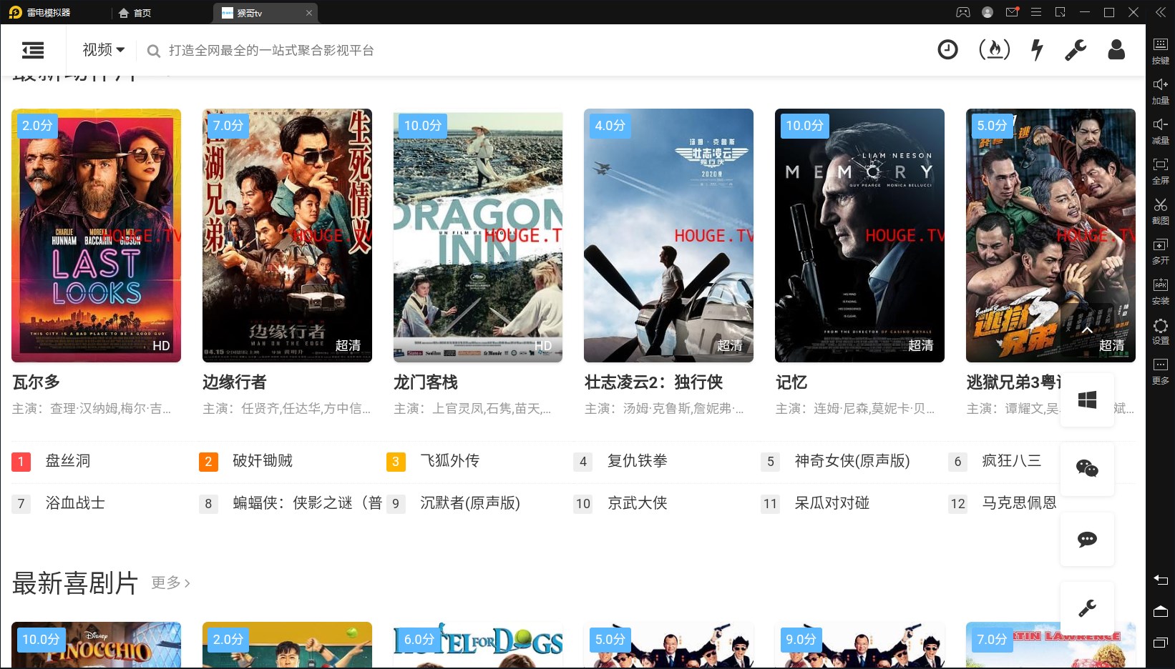Open the Pinocchio comedy poster
The width and height of the screenshot is (1175, 669).
96,645
